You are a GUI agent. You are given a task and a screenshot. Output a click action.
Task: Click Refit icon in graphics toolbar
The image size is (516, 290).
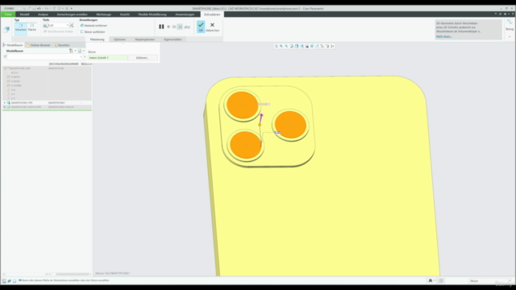coord(276,47)
